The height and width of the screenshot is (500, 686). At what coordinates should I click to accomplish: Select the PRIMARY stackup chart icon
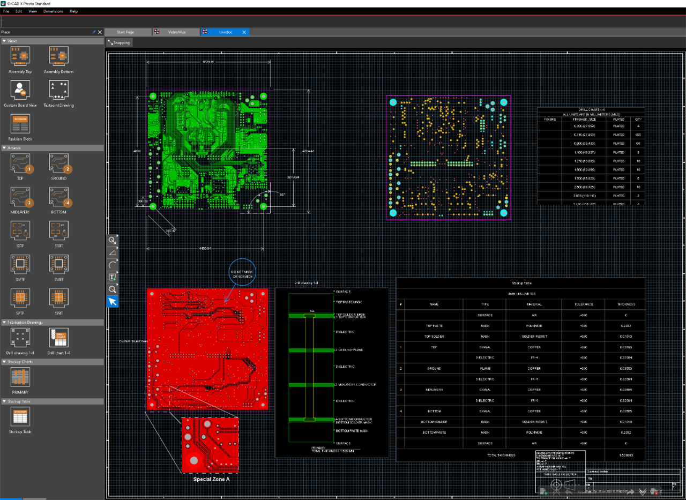20,377
